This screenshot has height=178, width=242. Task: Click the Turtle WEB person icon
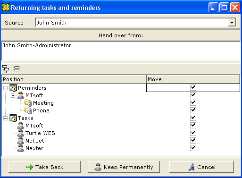coord(21,133)
